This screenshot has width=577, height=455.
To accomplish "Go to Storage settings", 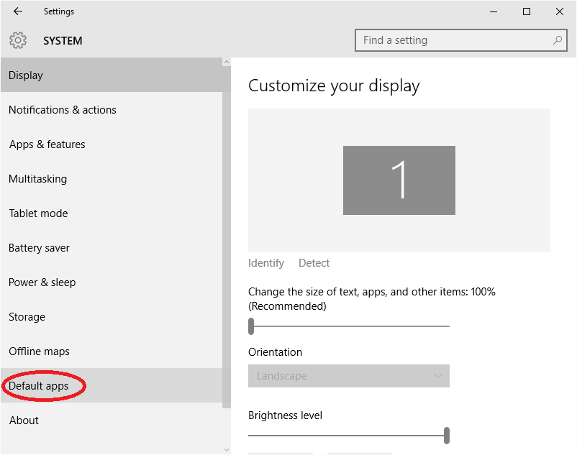I will (x=27, y=317).
